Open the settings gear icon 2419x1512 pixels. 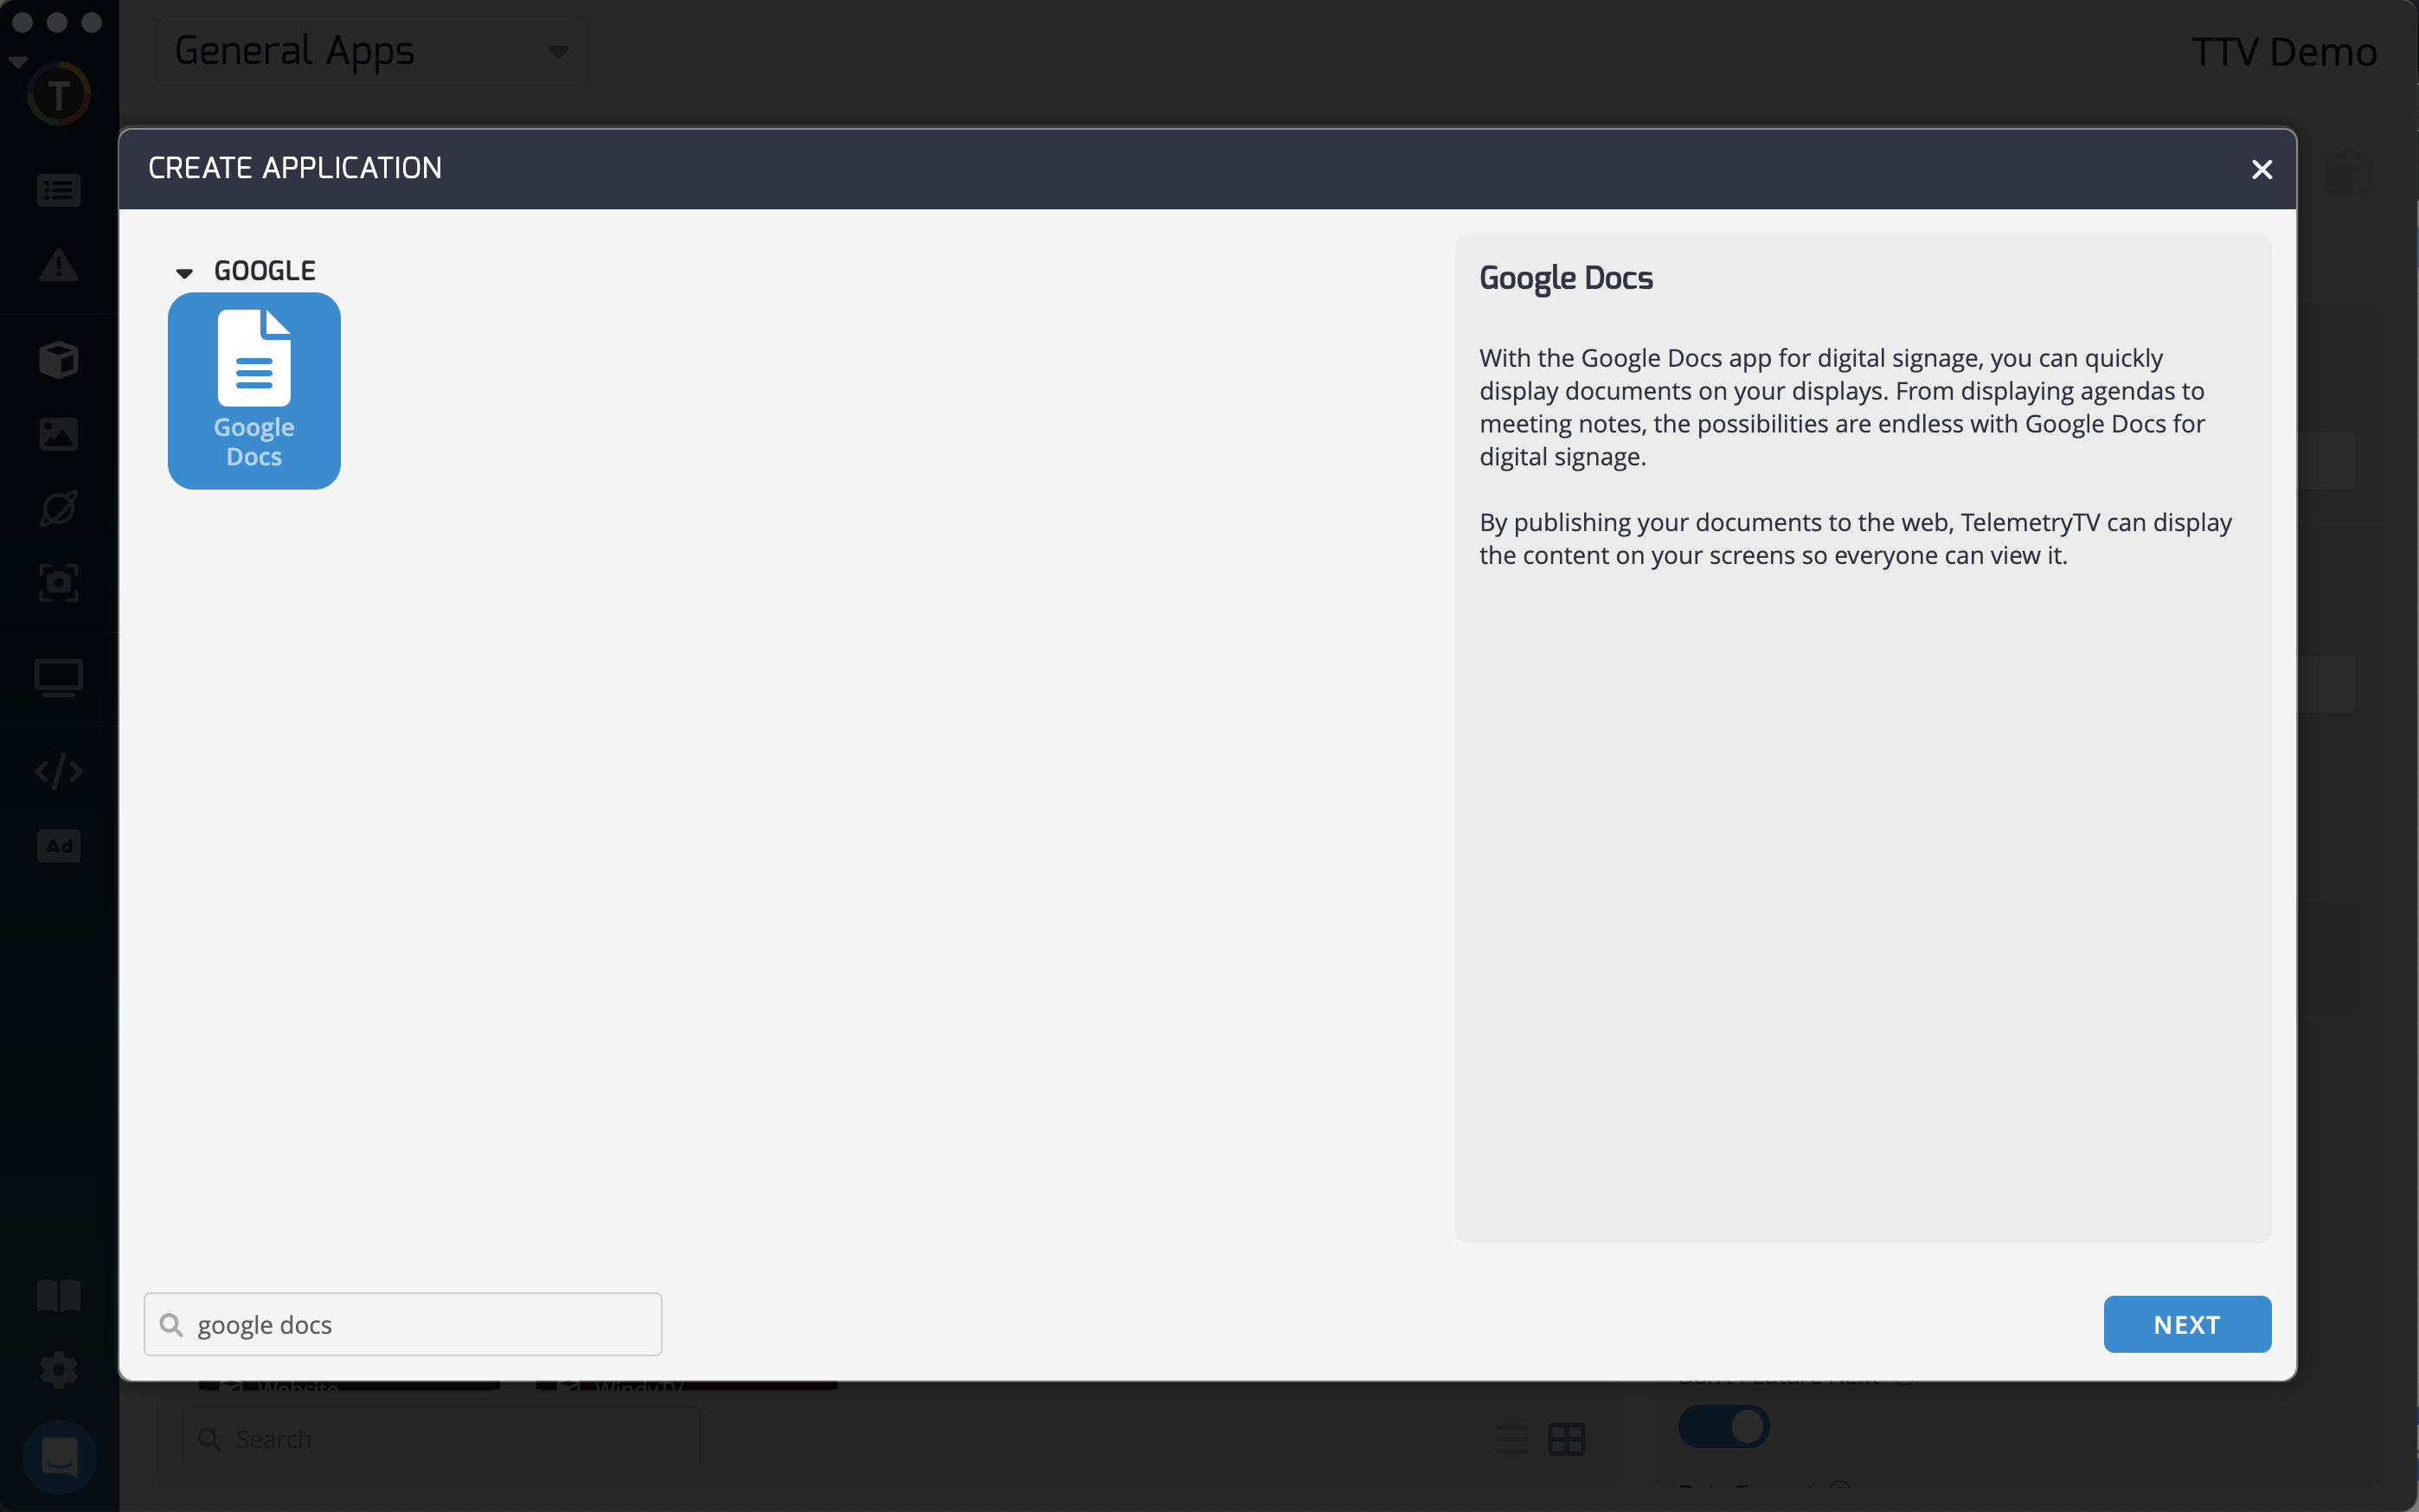coord(58,1369)
